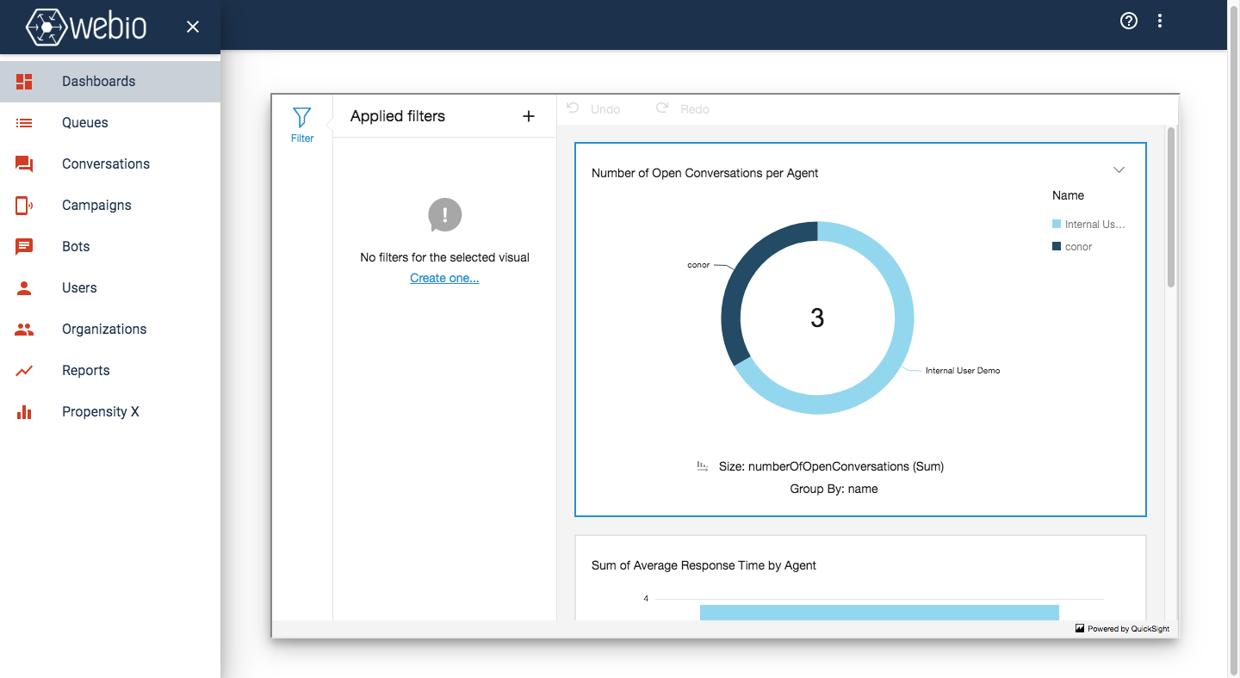Select the Campaigns phone icon
This screenshot has height=678, width=1240.
tap(24, 206)
